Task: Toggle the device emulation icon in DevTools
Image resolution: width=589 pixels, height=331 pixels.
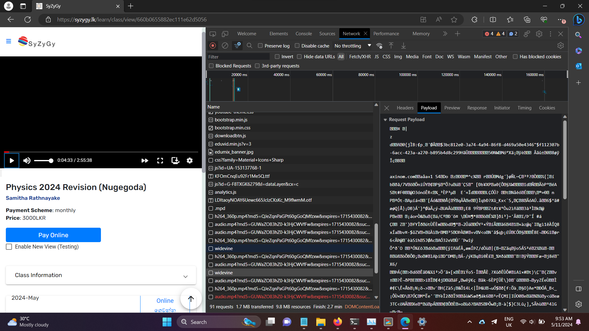Action: tap(225, 34)
